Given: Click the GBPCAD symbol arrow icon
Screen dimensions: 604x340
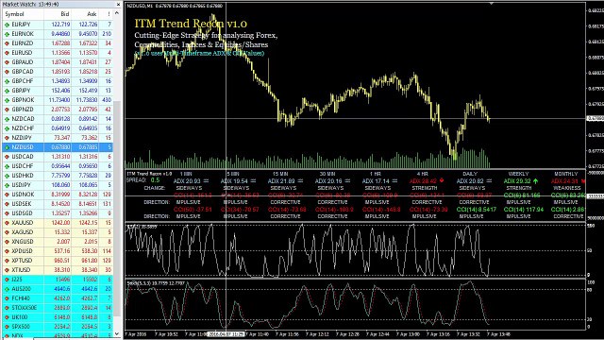Looking at the screenshot, I should point(7,72).
